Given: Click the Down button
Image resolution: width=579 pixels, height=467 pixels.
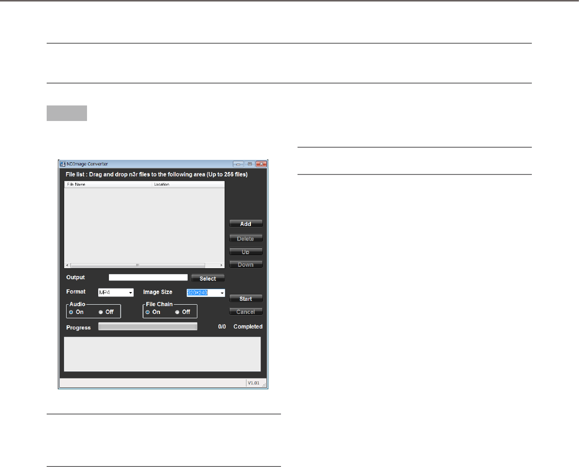Looking at the screenshot, I should (246, 264).
